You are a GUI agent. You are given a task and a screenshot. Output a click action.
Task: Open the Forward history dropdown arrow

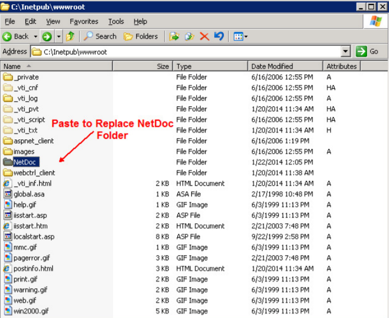58,36
